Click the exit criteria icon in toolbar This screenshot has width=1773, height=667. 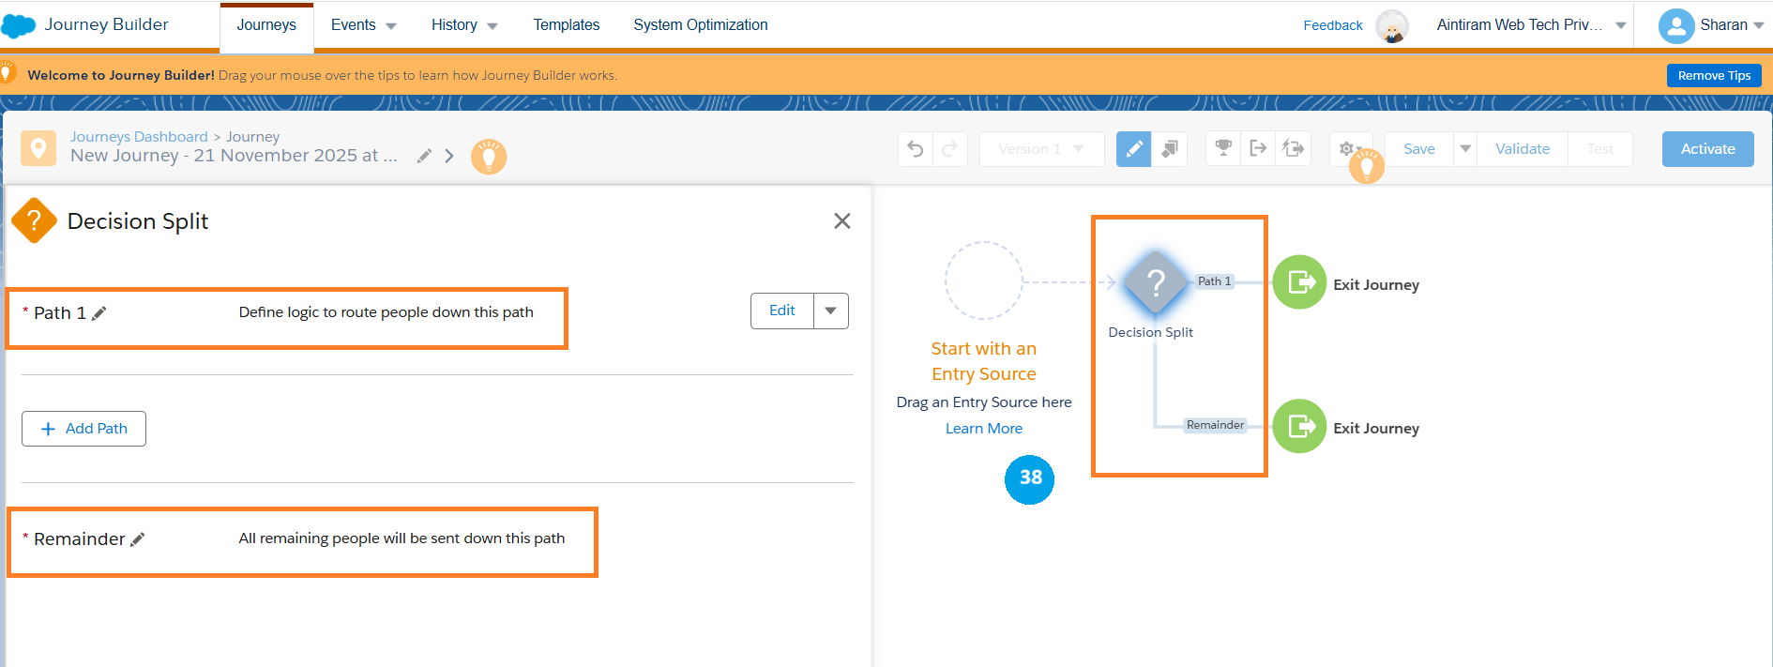[1258, 148]
